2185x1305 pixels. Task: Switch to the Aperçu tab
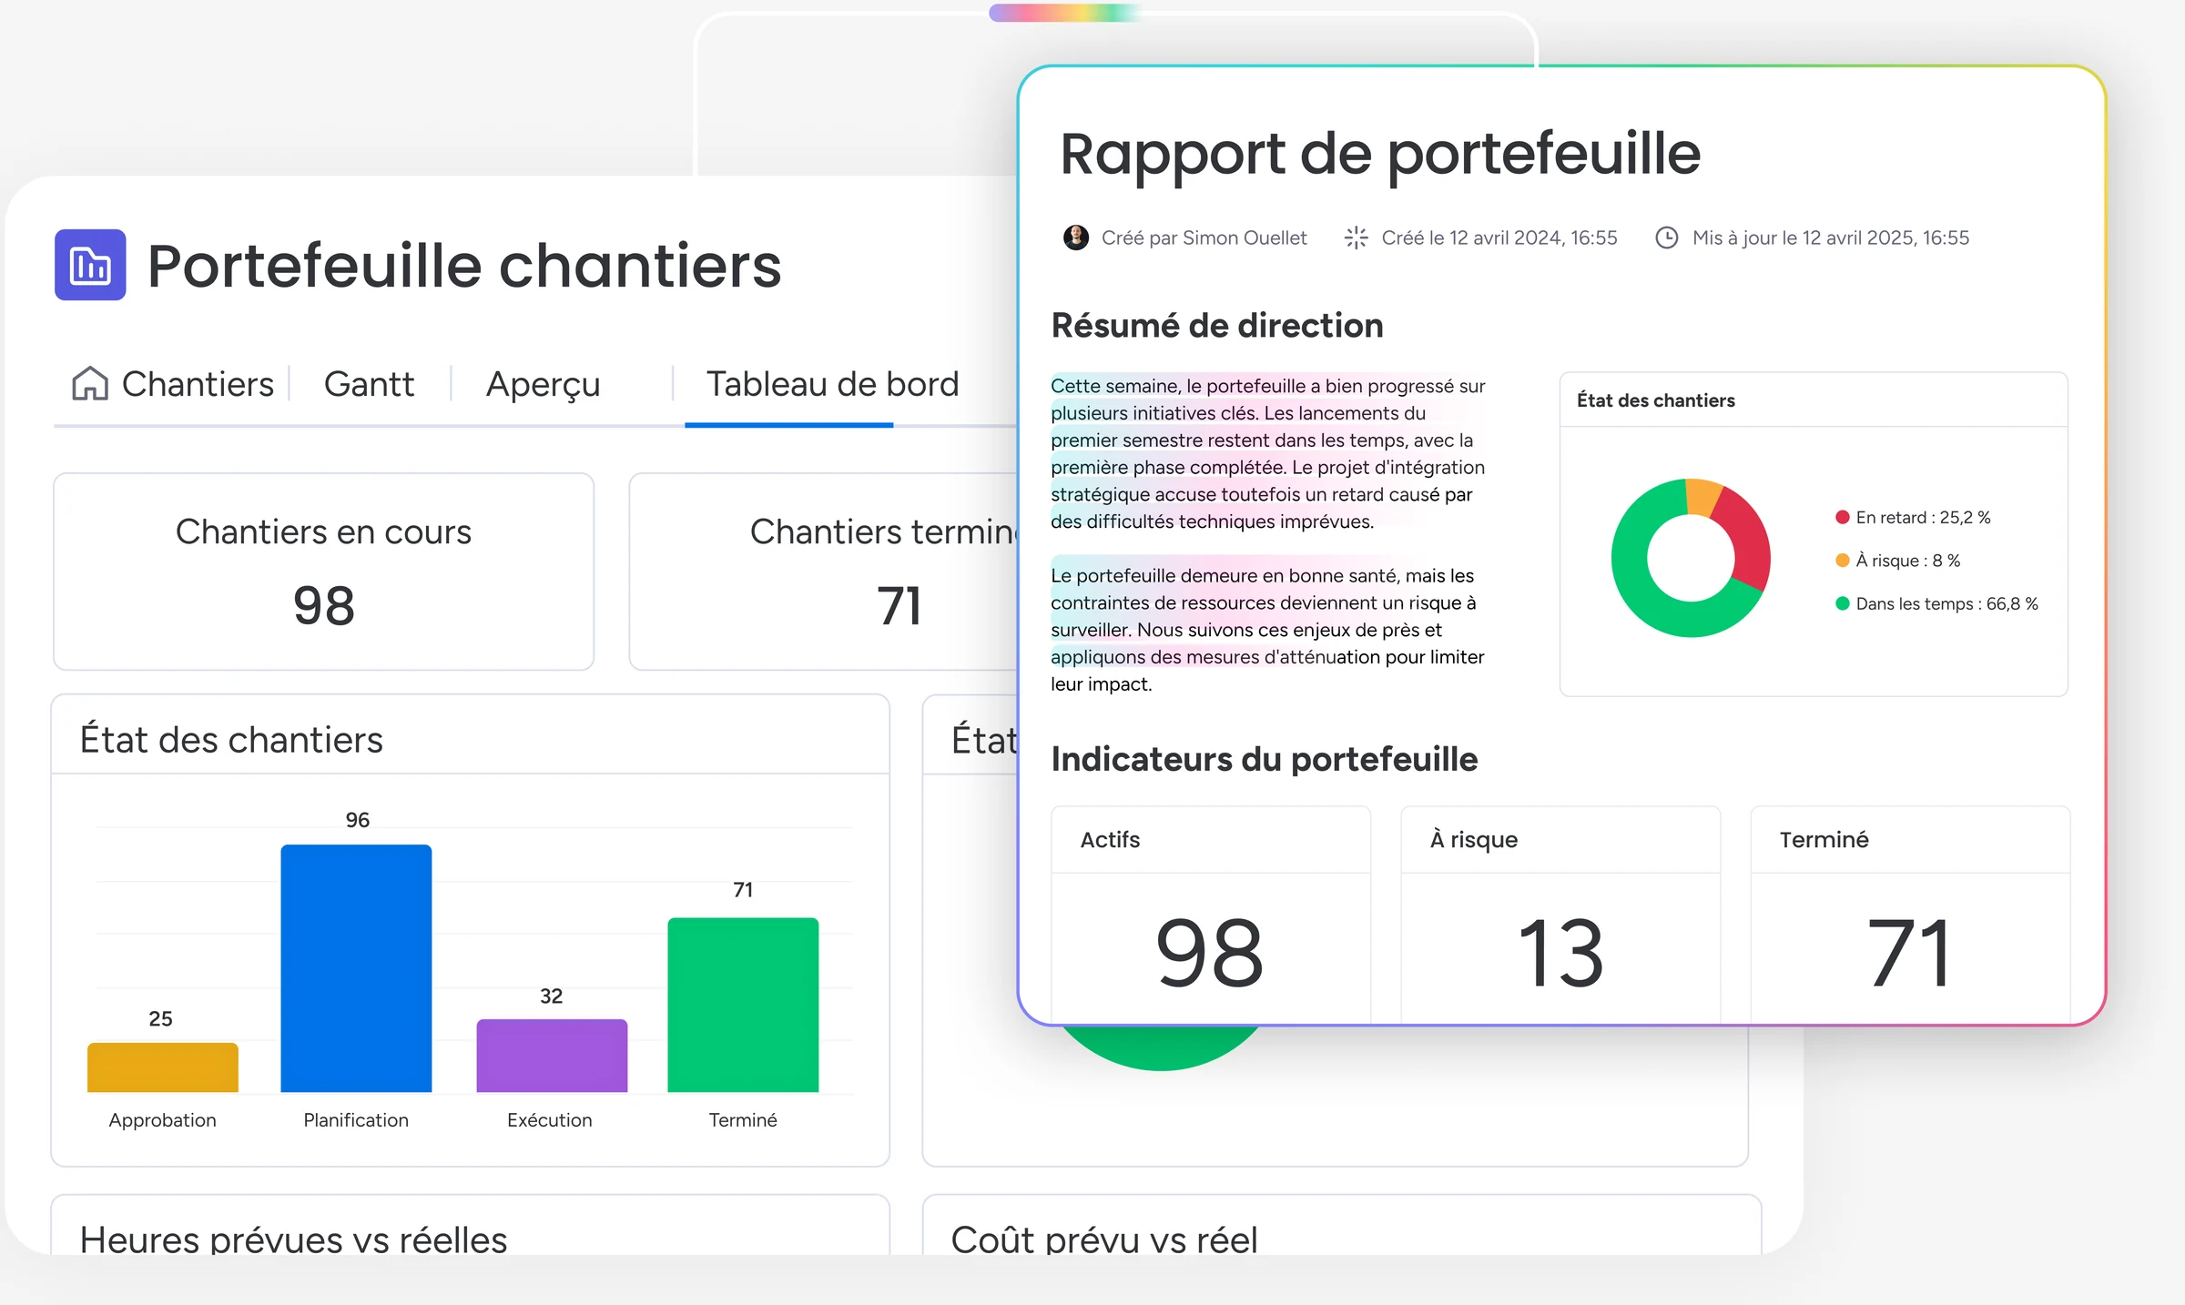click(x=544, y=384)
